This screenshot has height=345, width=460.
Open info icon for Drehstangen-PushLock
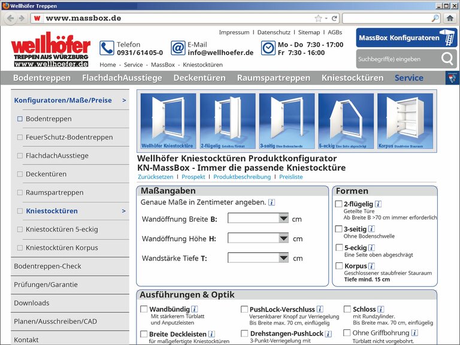[328, 334]
